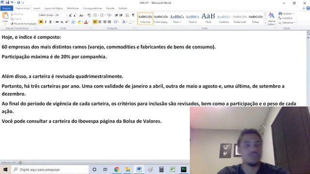Screen dimensions: 310x174
Task: Center align the paragraph
Action: (x=100, y=22)
